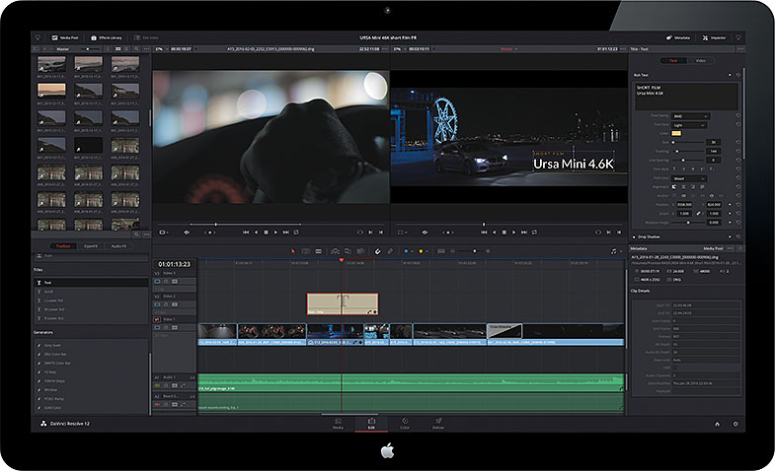This screenshot has width=775, height=471.
Task: Open the Edit Index panel button
Action: coord(146,37)
